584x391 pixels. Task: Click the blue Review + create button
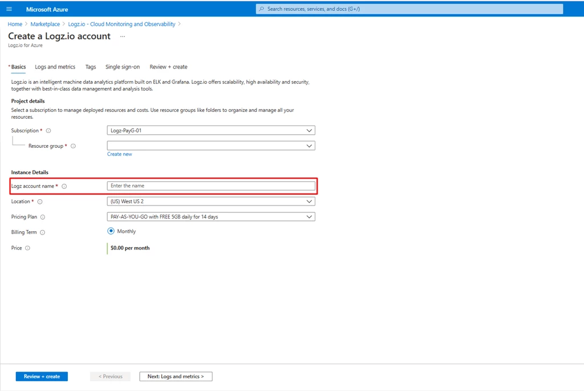42,377
